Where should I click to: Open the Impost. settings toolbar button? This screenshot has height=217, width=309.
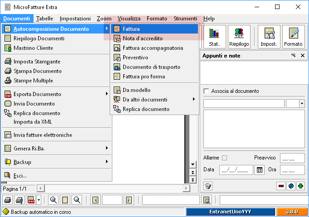click(269, 37)
